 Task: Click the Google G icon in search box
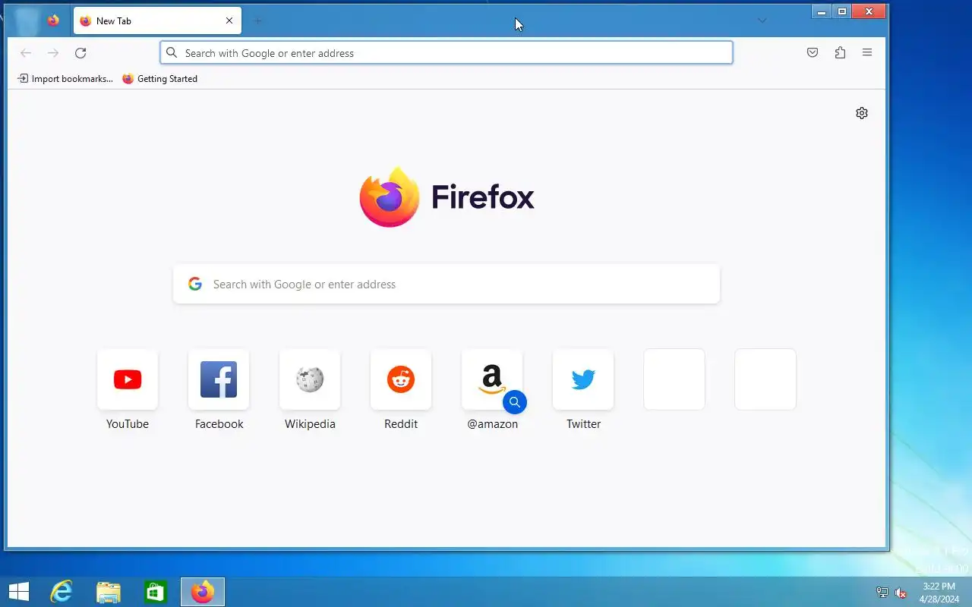click(x=195, y=284)
